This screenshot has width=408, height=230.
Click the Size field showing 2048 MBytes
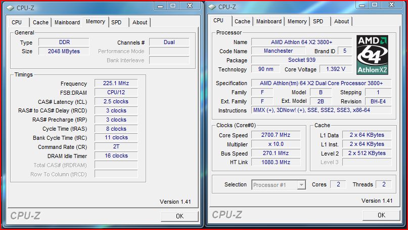(64, 51)
